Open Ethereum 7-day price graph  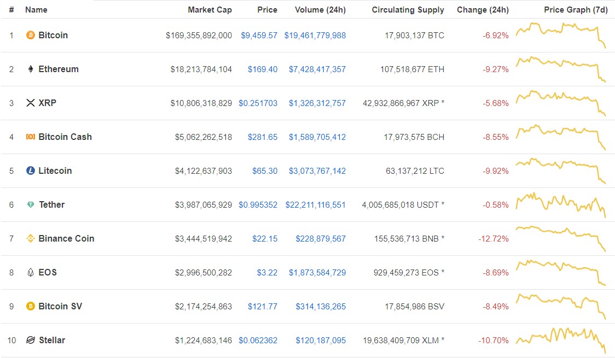point(561,69)
